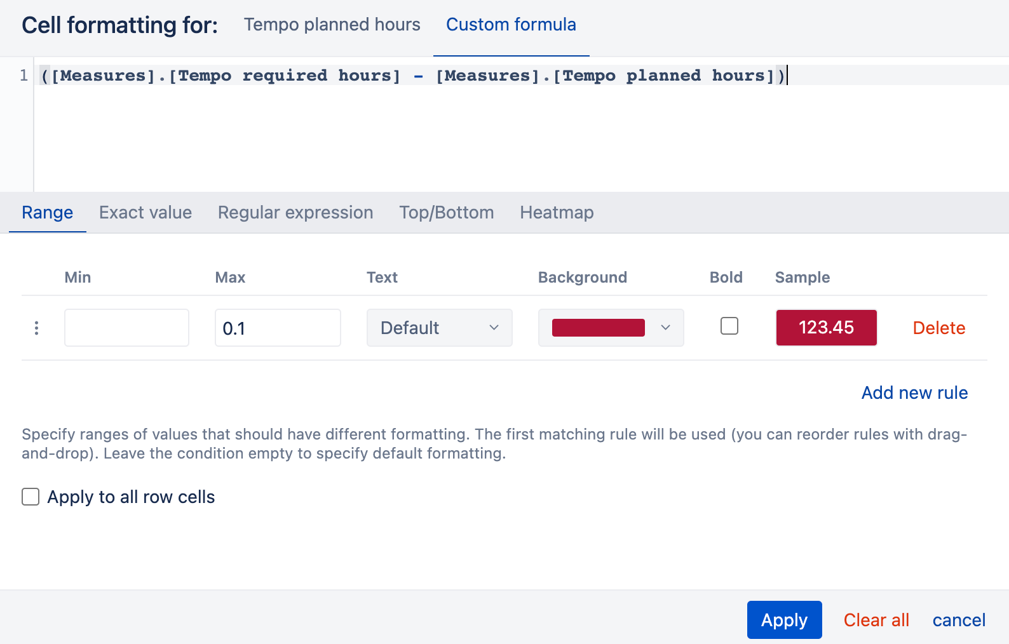This screenshot has height=644, width=1009.
Task: Click Add new rule link
Action: 914,392
